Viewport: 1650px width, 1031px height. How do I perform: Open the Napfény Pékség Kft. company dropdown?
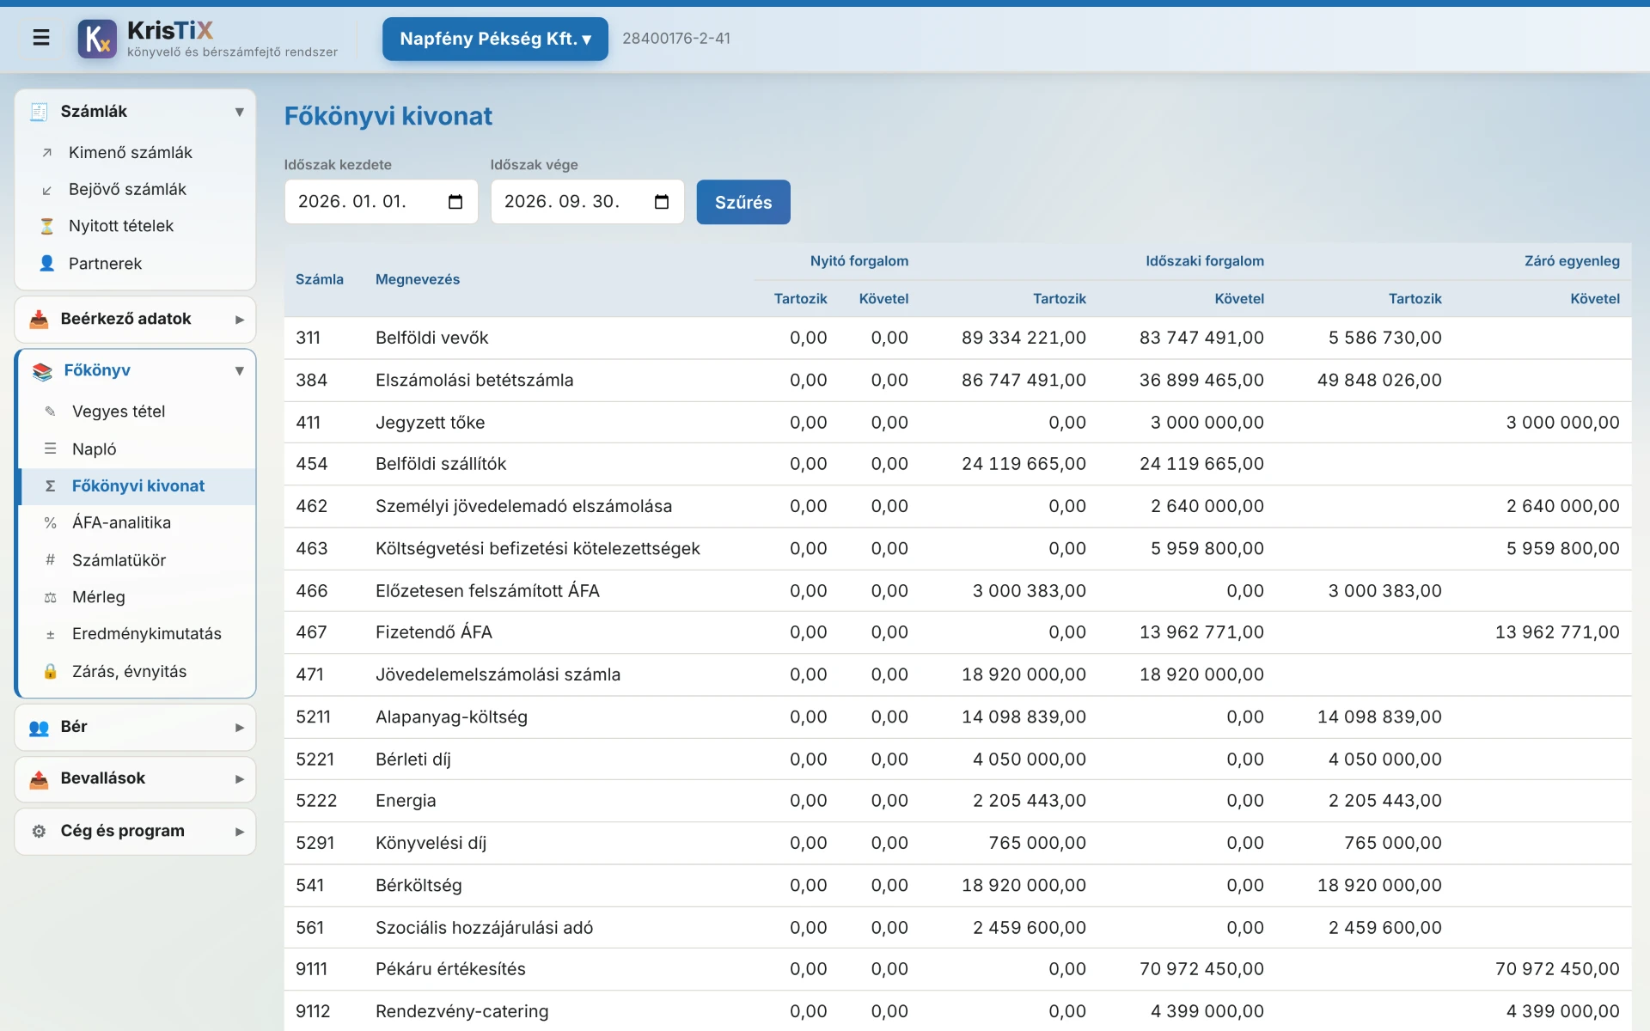[495, 39]
